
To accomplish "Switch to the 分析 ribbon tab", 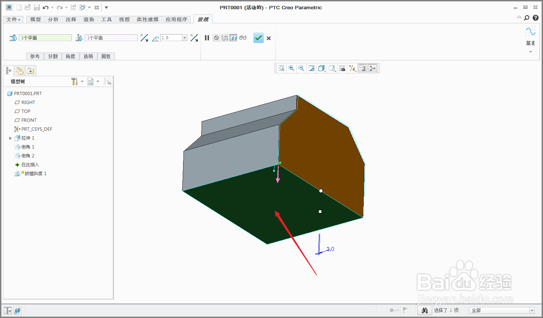I will point(53,20).
